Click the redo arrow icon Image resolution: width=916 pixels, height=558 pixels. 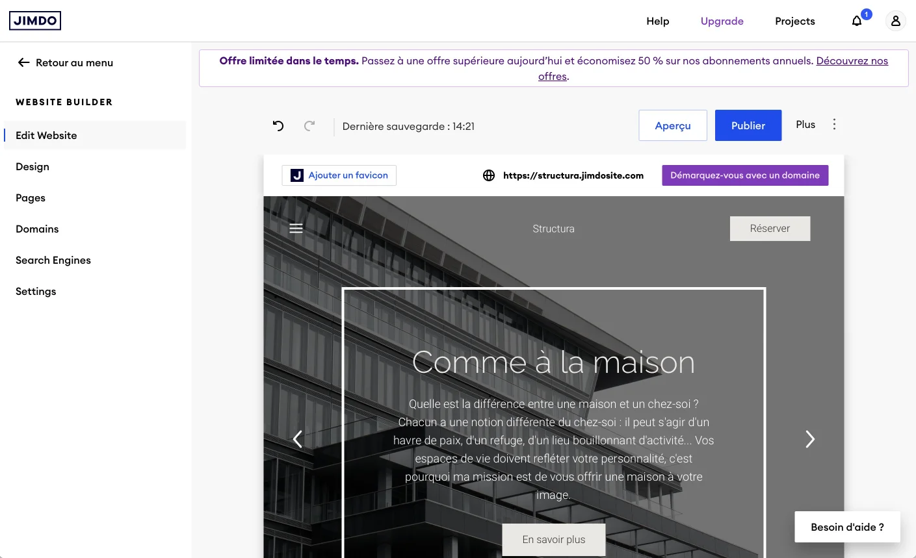[309, 126]
